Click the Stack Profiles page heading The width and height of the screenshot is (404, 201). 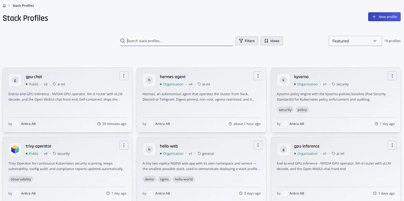(25, 18)
